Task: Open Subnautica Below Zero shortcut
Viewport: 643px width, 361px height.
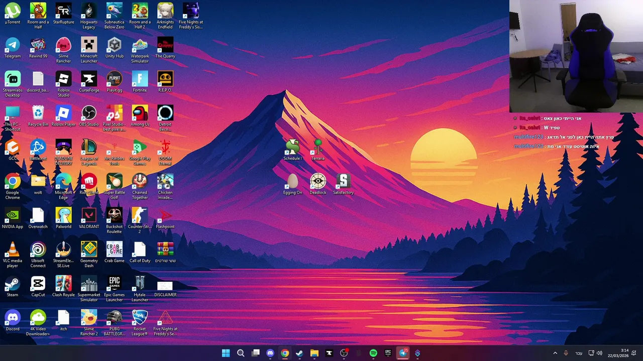Action: click(x=114, y=16)
